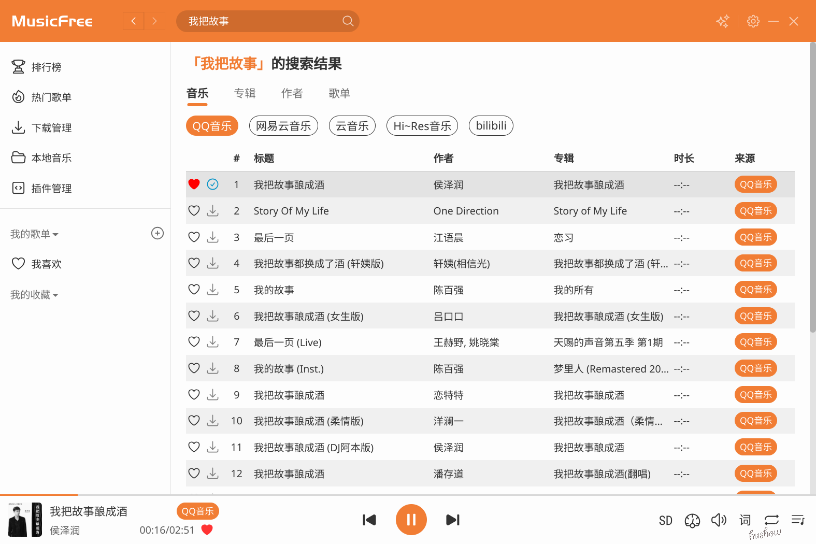Open theme sparkle icon in title bar

(723, 21)
